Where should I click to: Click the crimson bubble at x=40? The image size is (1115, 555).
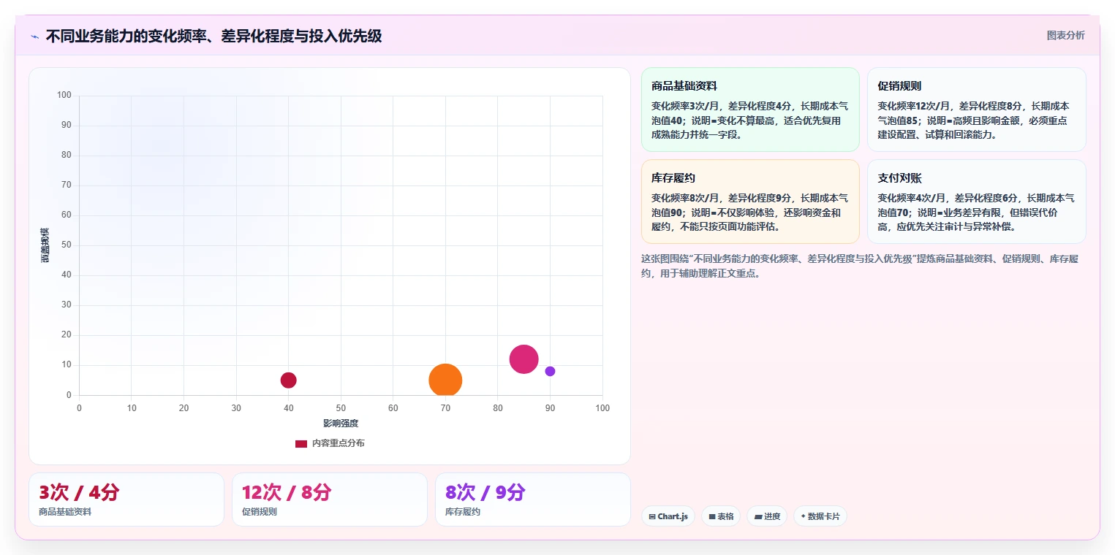[x=289, y=380]
